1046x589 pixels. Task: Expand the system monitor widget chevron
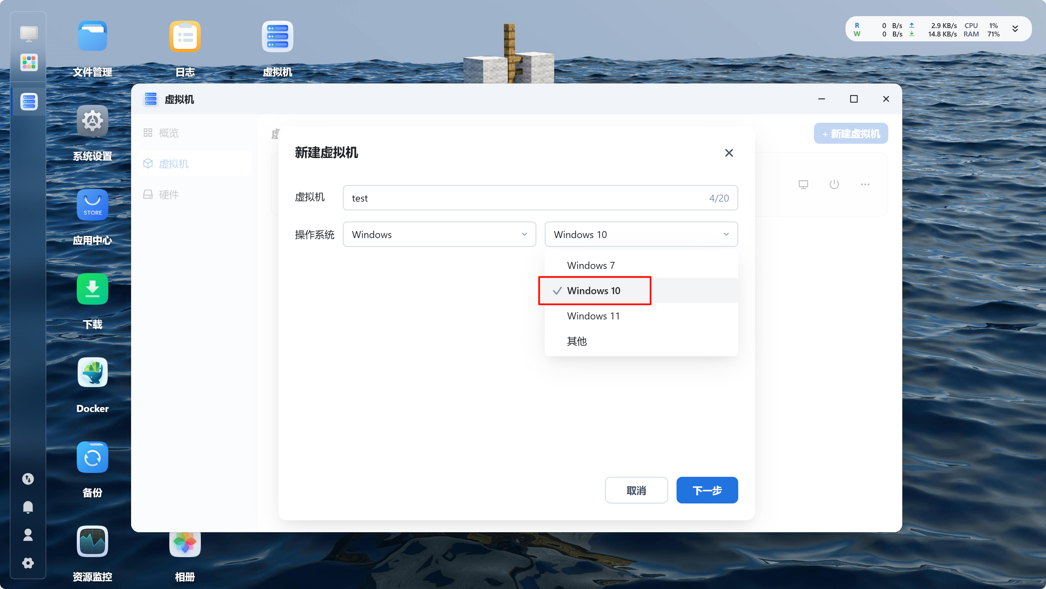[1015, 29]
